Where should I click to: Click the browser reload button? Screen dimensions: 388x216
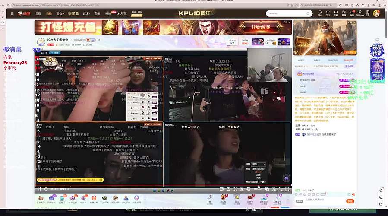[x=8, y=5]
